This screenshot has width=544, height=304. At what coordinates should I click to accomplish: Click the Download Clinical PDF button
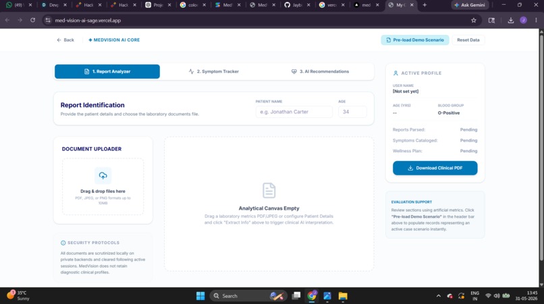point(435,168)
